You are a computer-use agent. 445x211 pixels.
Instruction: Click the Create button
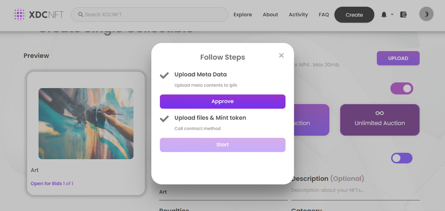[354, 15]
